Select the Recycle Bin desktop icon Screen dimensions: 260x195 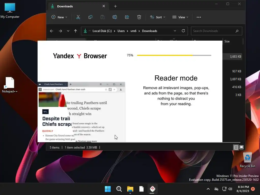tap(247, 160)
